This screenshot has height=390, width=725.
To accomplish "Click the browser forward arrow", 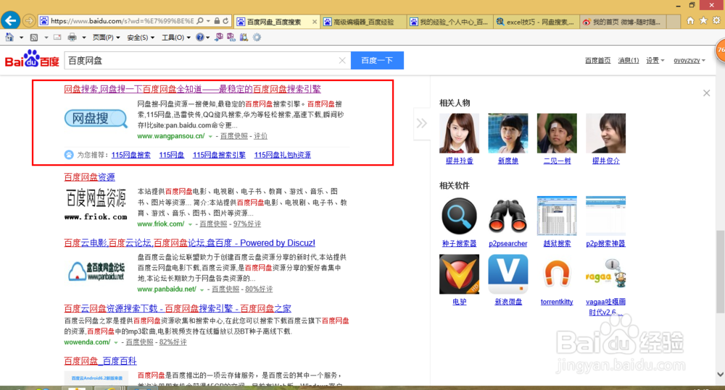I will (x=29, y=21).
